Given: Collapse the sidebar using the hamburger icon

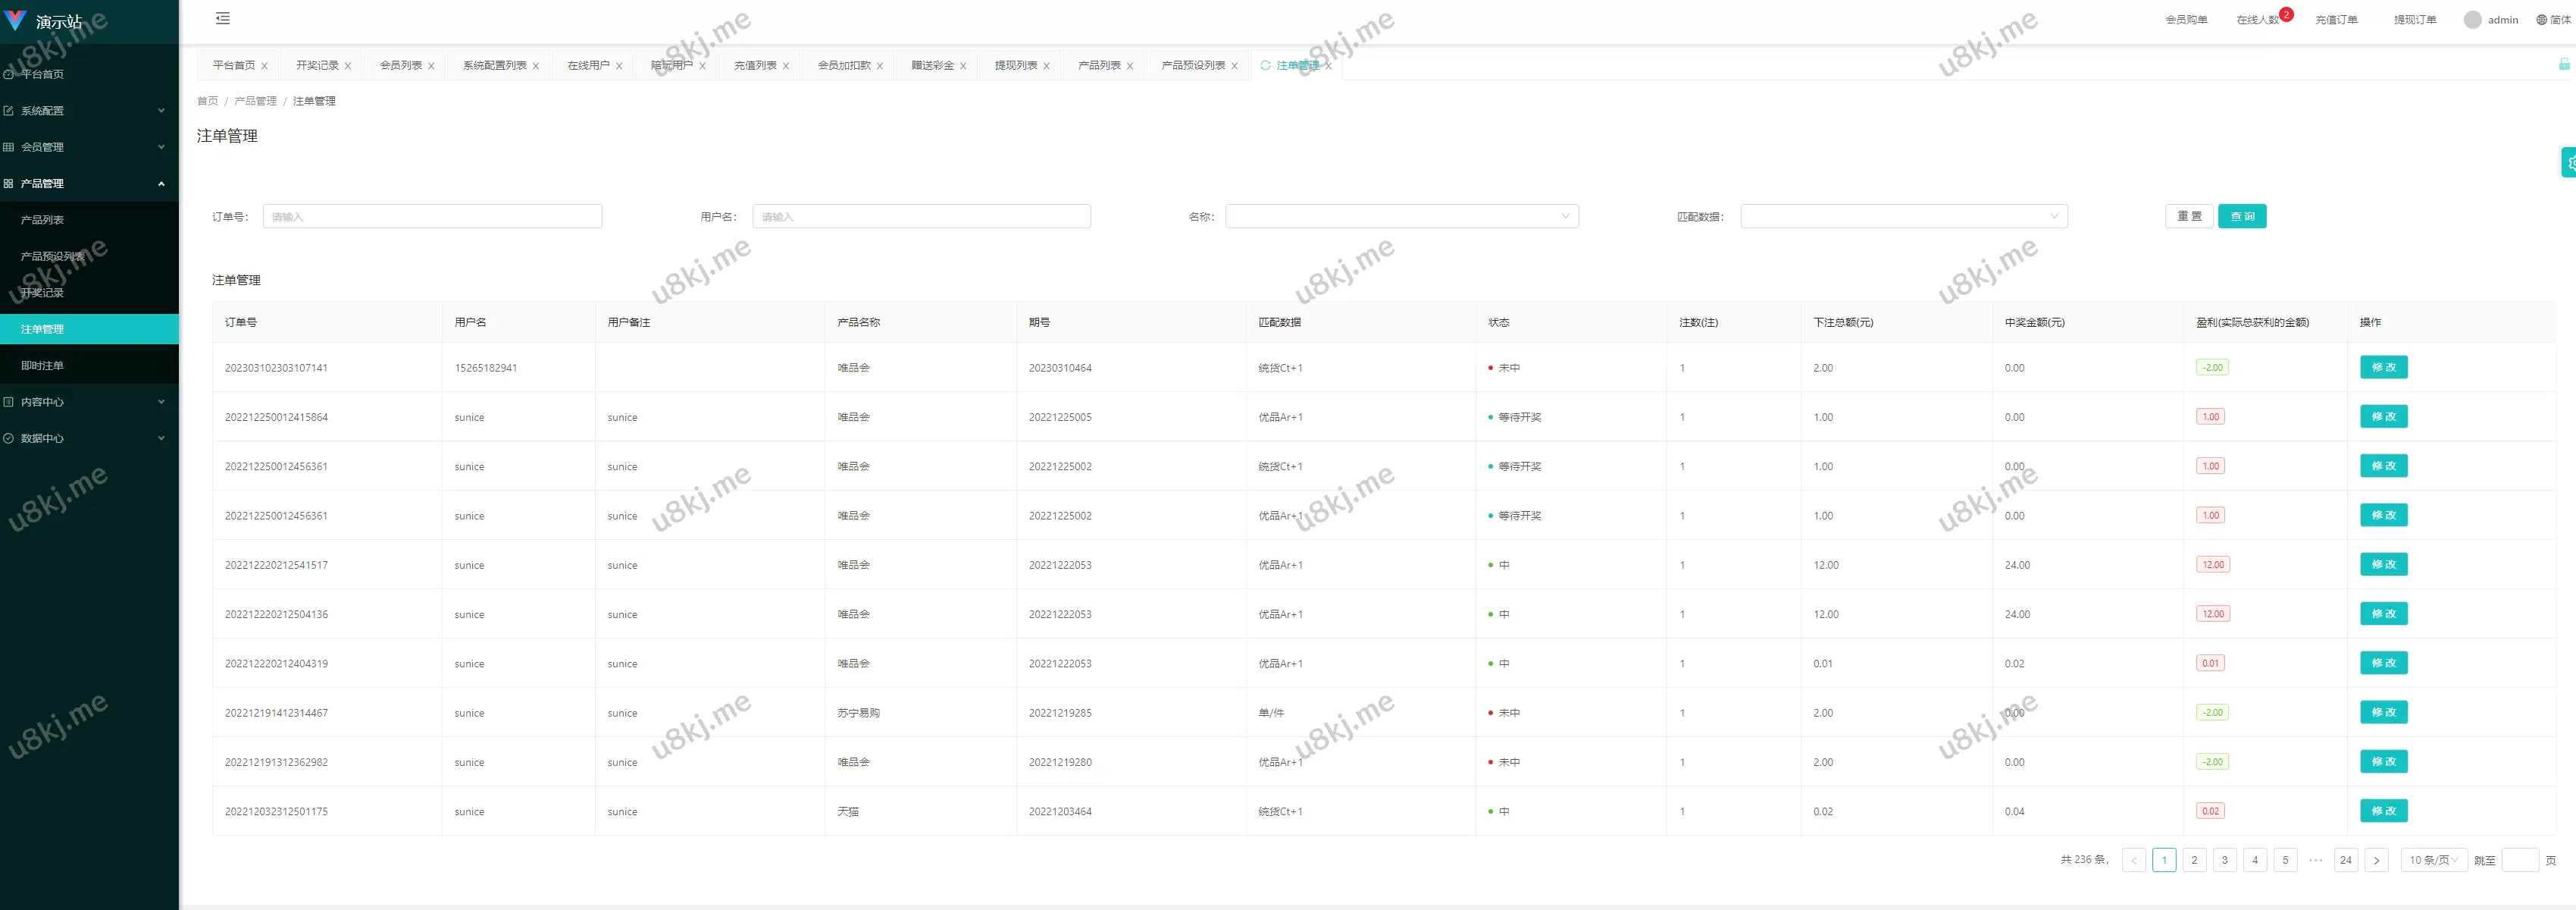Looking at the screenshot, I should (222, 18).
